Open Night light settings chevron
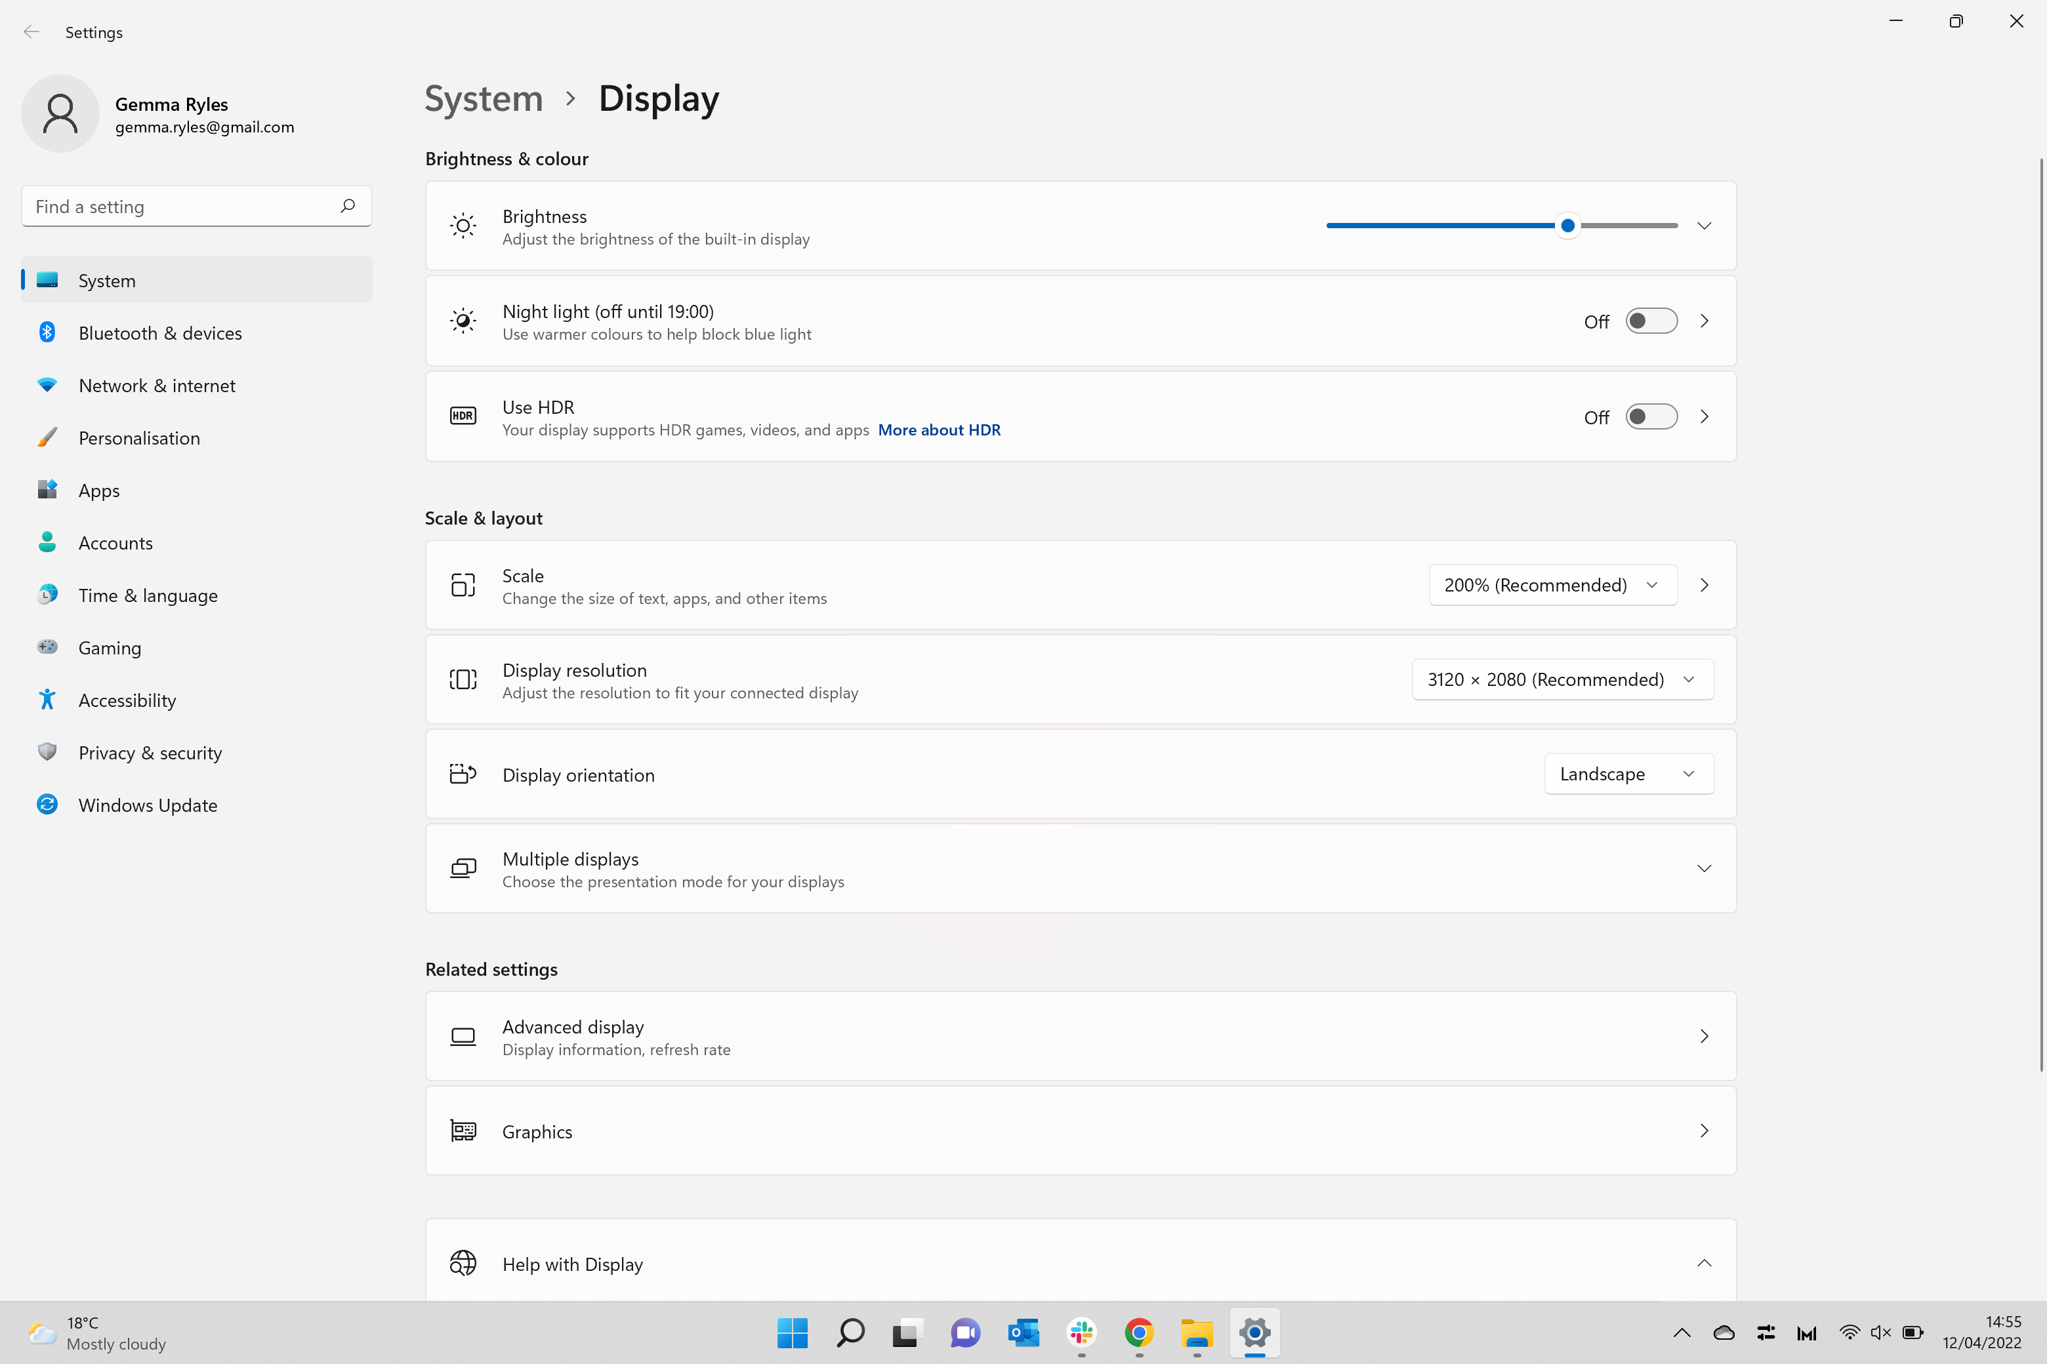Screen dimensions: 2047x1364 (x=1704, y=321)
